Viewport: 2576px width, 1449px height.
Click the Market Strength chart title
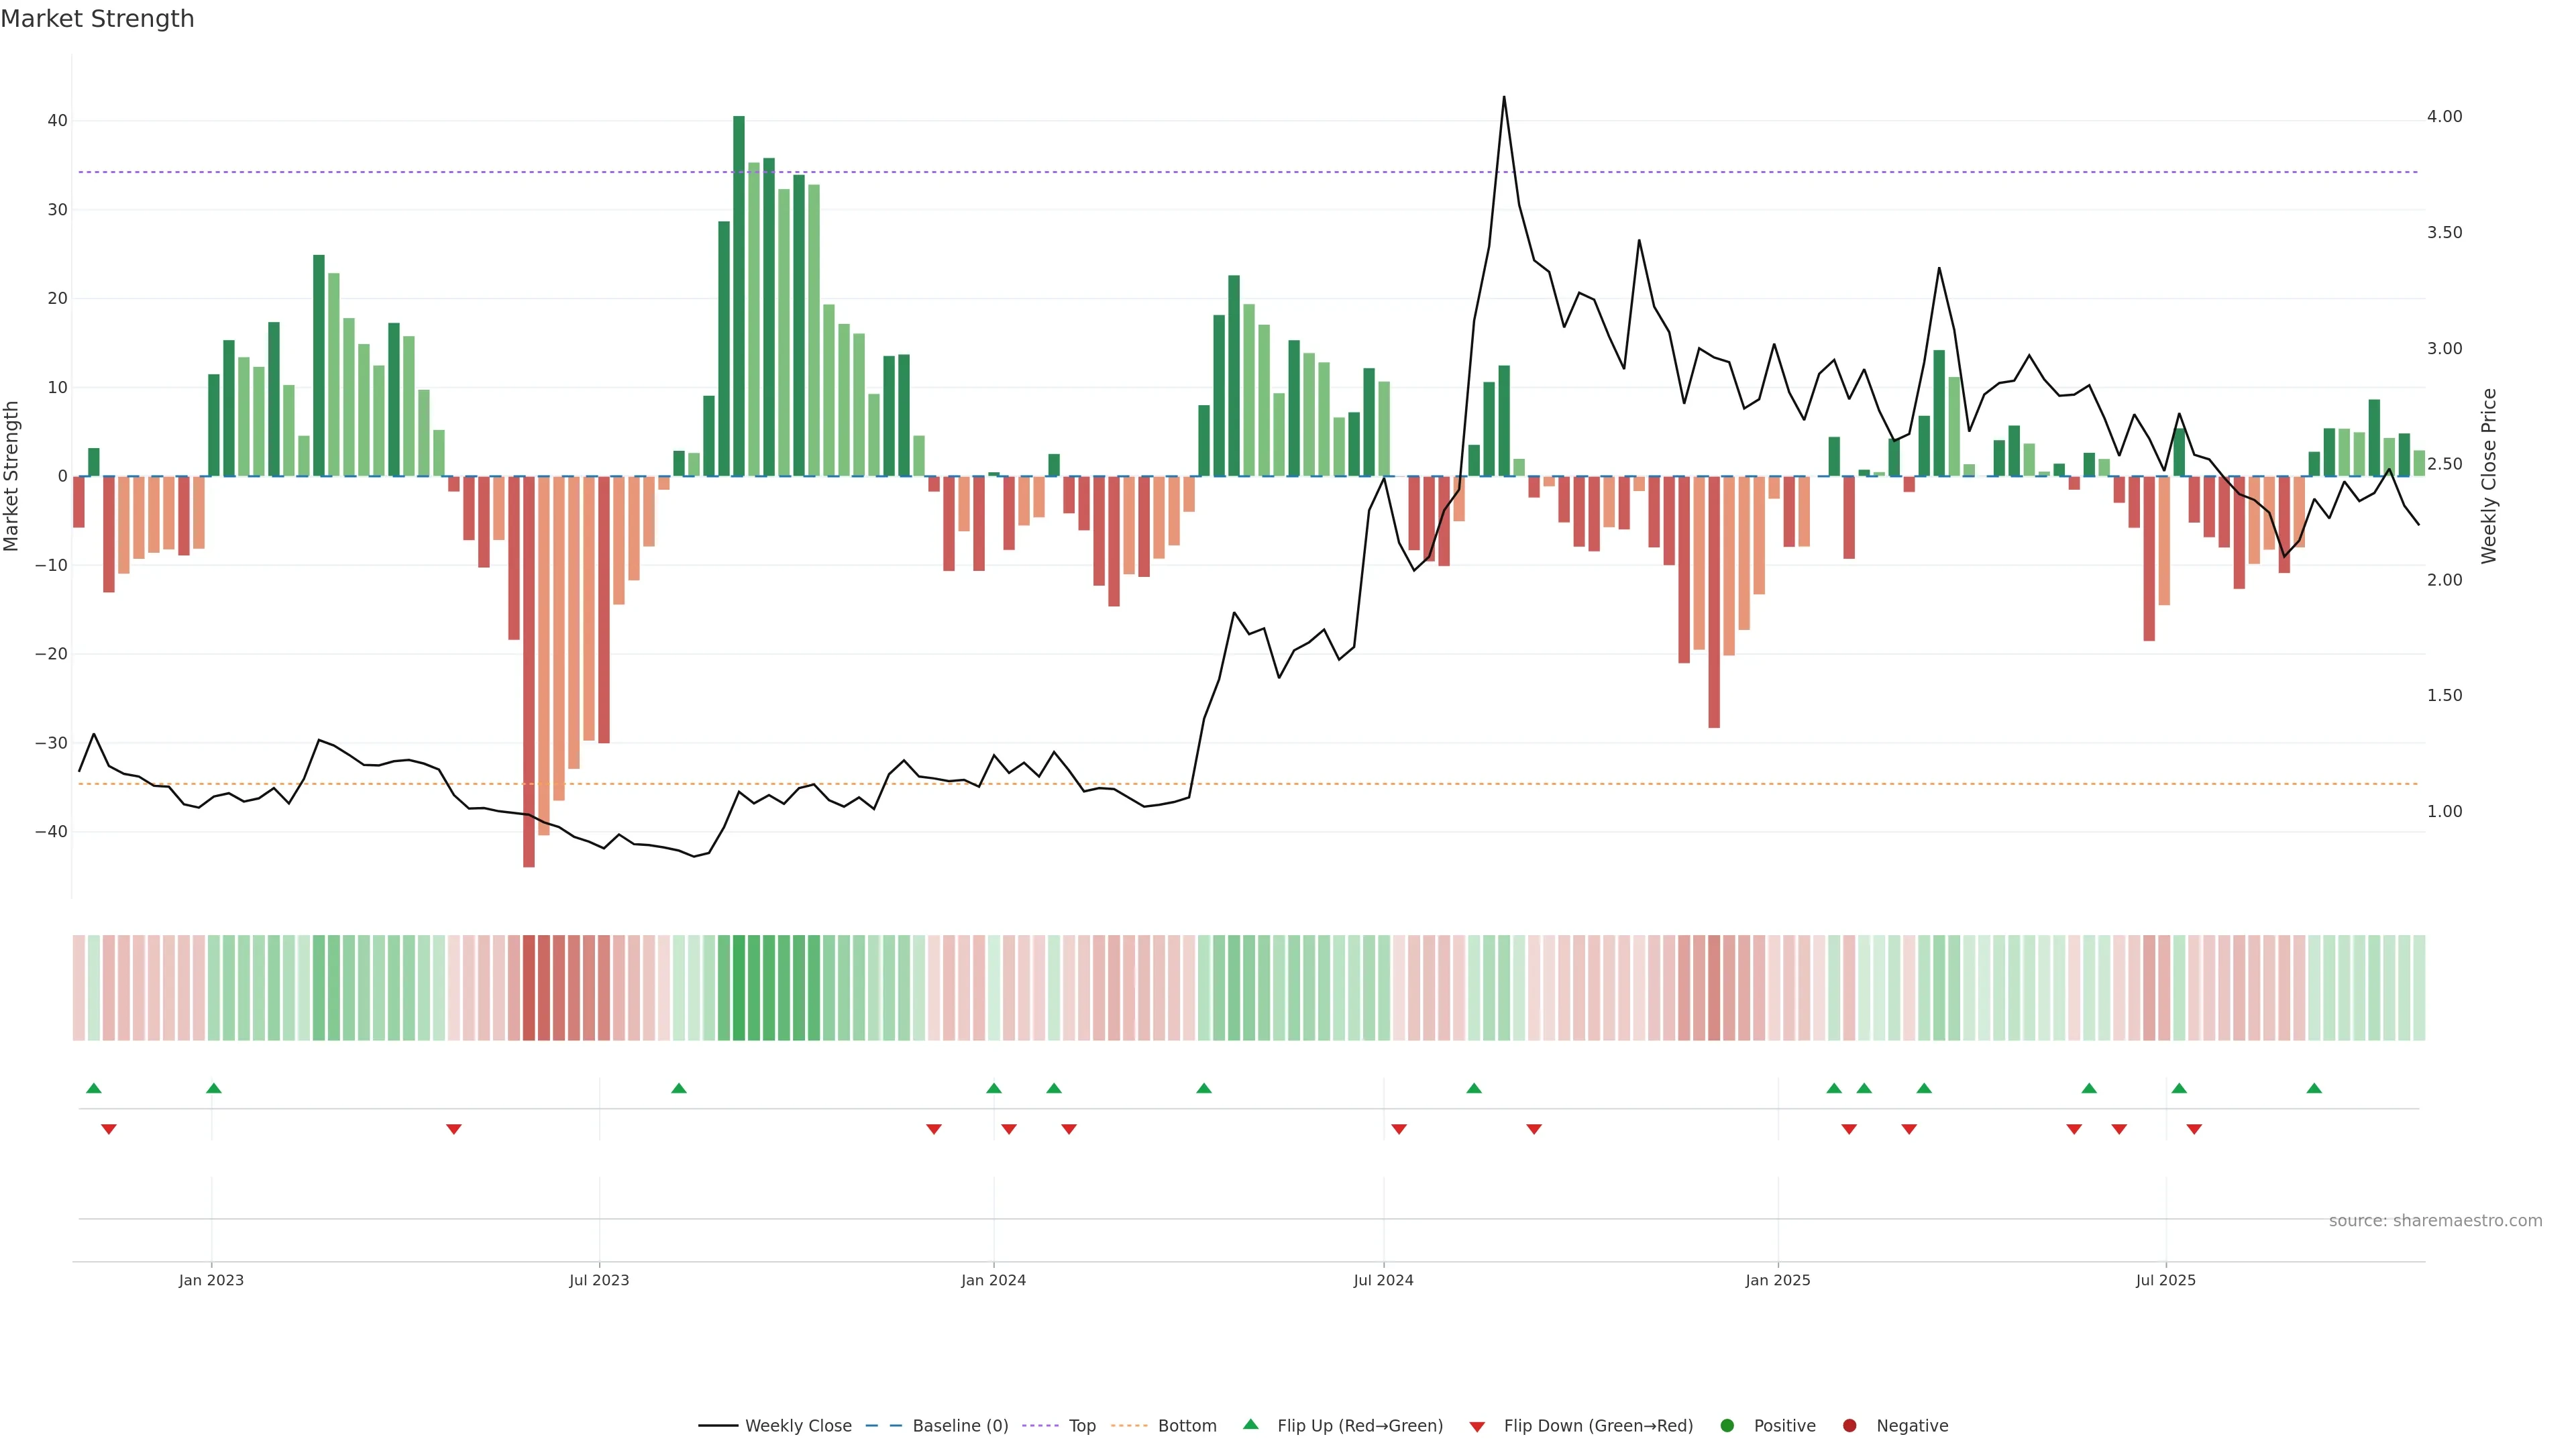click(97, 19)
